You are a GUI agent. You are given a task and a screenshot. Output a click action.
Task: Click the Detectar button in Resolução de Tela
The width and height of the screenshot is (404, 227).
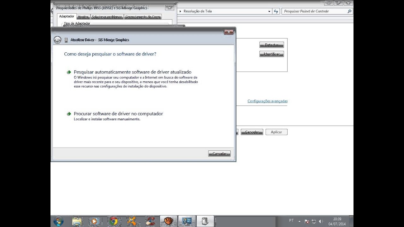tap(272, 45)
